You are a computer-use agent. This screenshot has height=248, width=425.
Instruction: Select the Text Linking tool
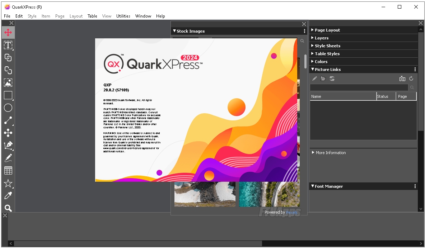[x=8, y=57]
